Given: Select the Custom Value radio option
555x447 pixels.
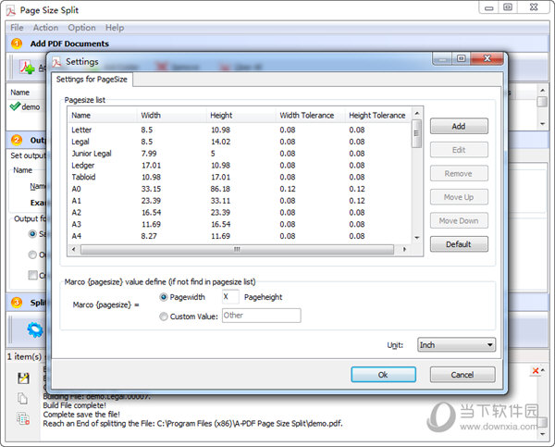Looking at the screenshot, I should tap(163, 317).
